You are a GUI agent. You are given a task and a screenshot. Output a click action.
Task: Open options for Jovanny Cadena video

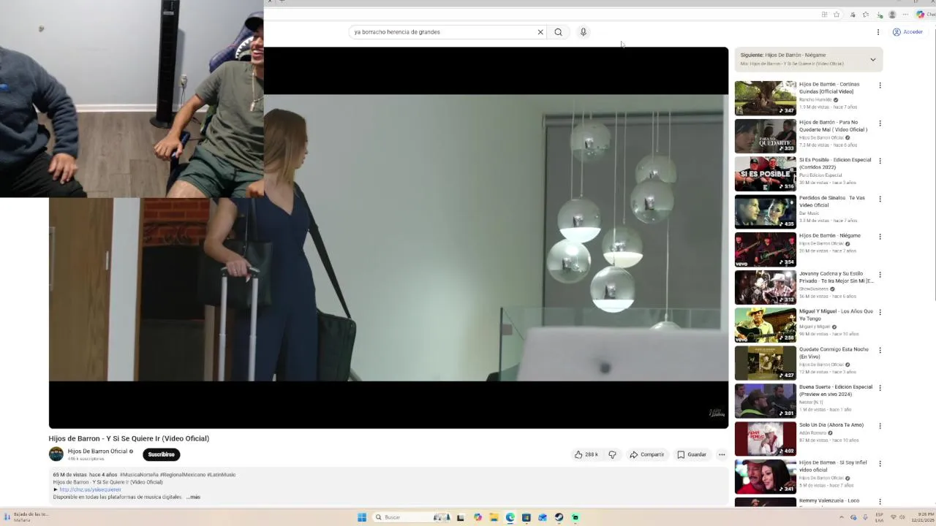coord(880,275)
